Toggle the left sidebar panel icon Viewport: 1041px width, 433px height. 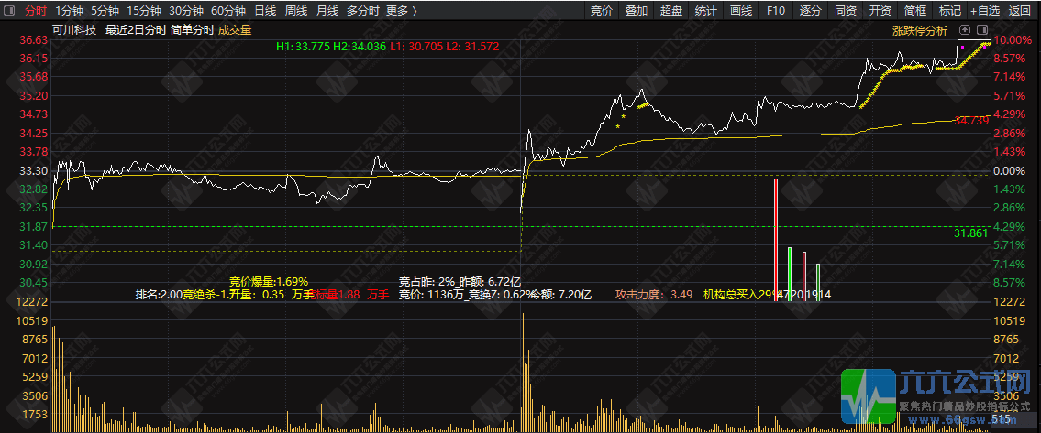pyautogui.click(x=11, y=11)
